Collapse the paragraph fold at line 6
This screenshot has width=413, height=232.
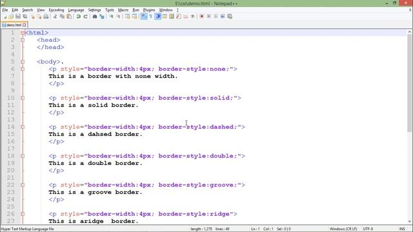pos(23,69)
